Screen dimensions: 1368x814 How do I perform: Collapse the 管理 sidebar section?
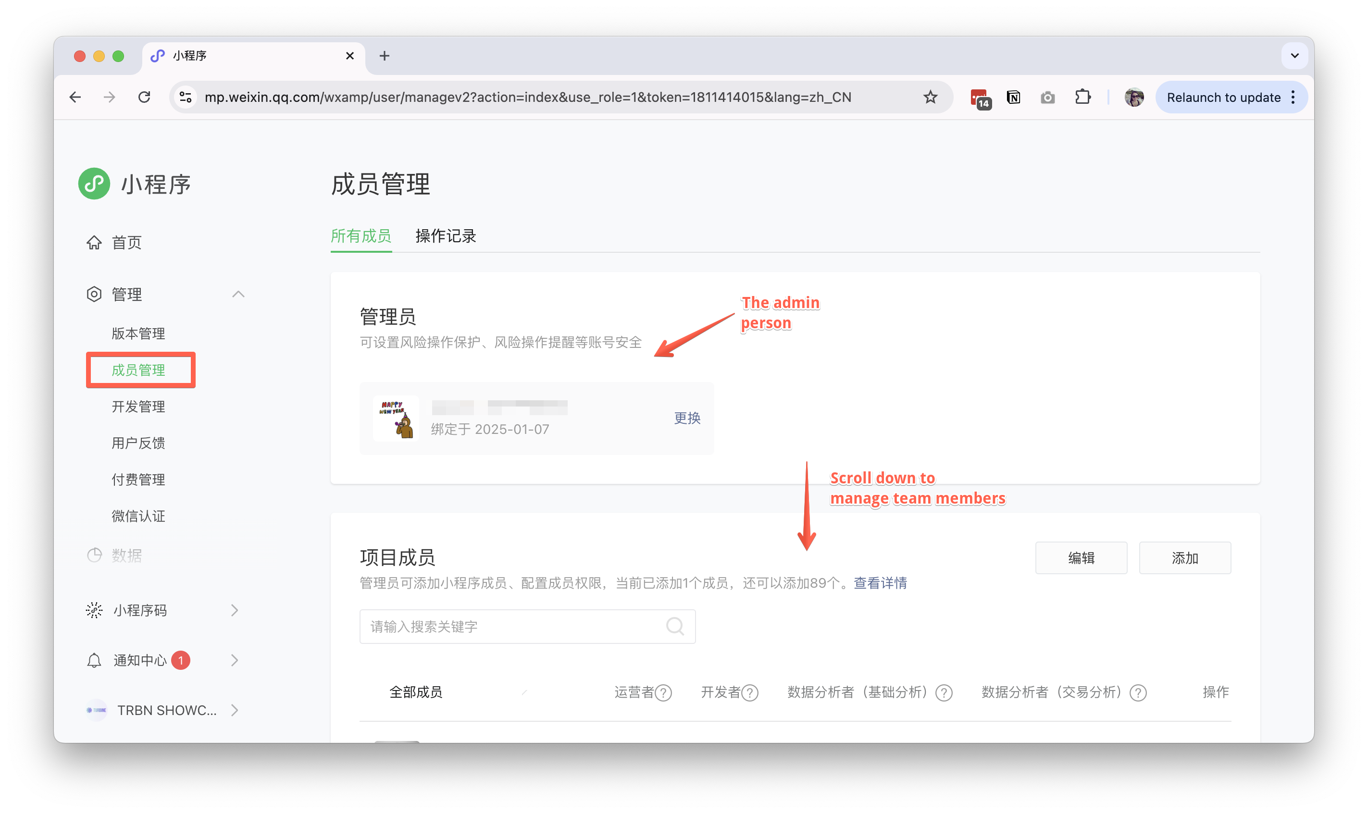(x=238, y=294)
